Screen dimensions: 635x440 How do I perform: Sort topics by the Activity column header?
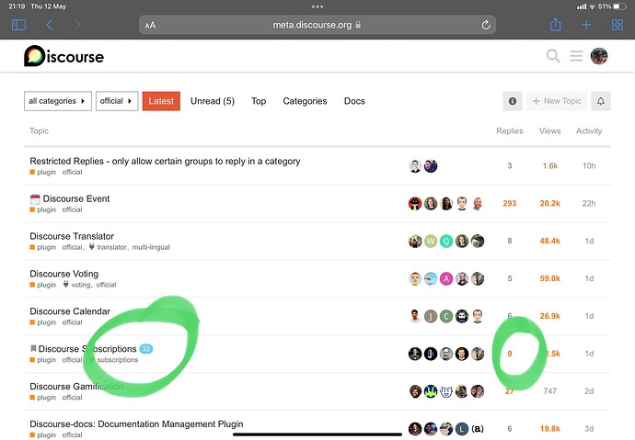(589, 131)
